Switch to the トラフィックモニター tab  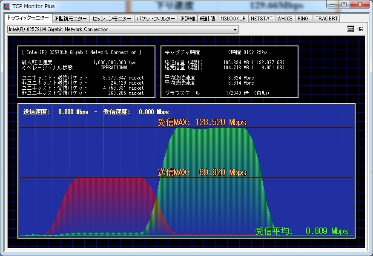[28, 18]
